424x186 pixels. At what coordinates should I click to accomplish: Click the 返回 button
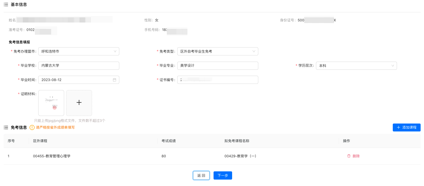[201, 176]
